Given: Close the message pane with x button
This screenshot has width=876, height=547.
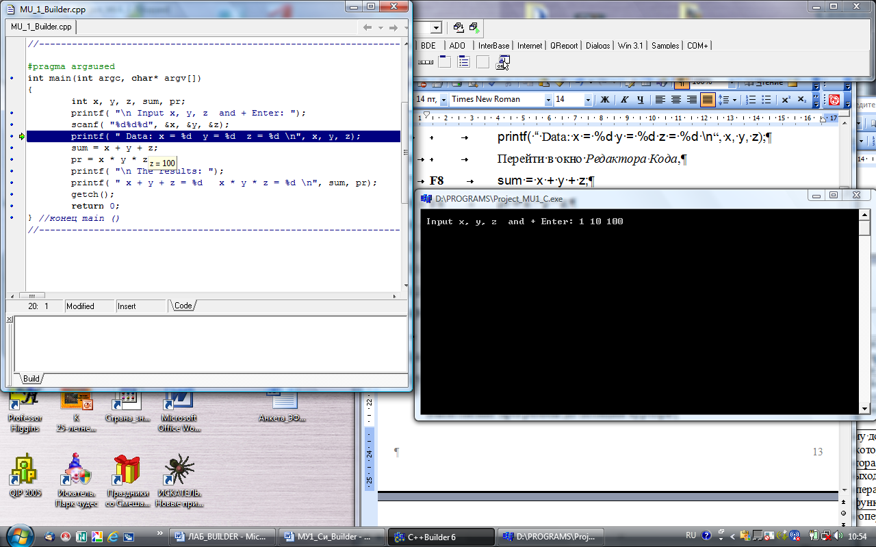Looking at the screenshot, I should pyautogui.click(x=10, y=319).
